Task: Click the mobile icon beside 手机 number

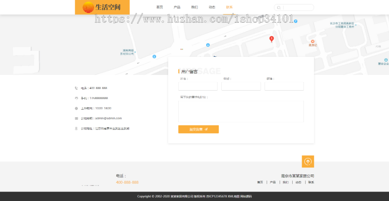Action: click(x=76, y=98)
